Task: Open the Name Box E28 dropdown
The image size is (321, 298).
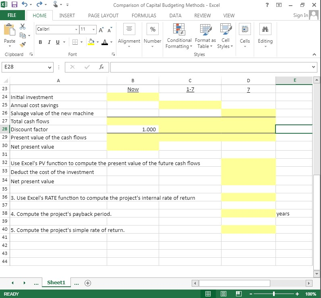Action: (50, 67)
